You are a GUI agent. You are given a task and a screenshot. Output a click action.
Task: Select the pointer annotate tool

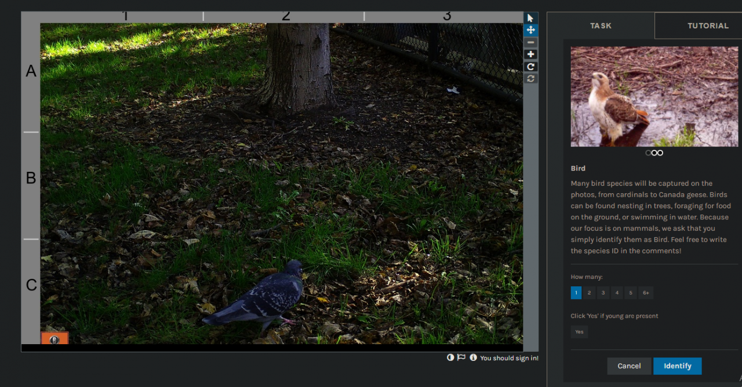[530, 18]
